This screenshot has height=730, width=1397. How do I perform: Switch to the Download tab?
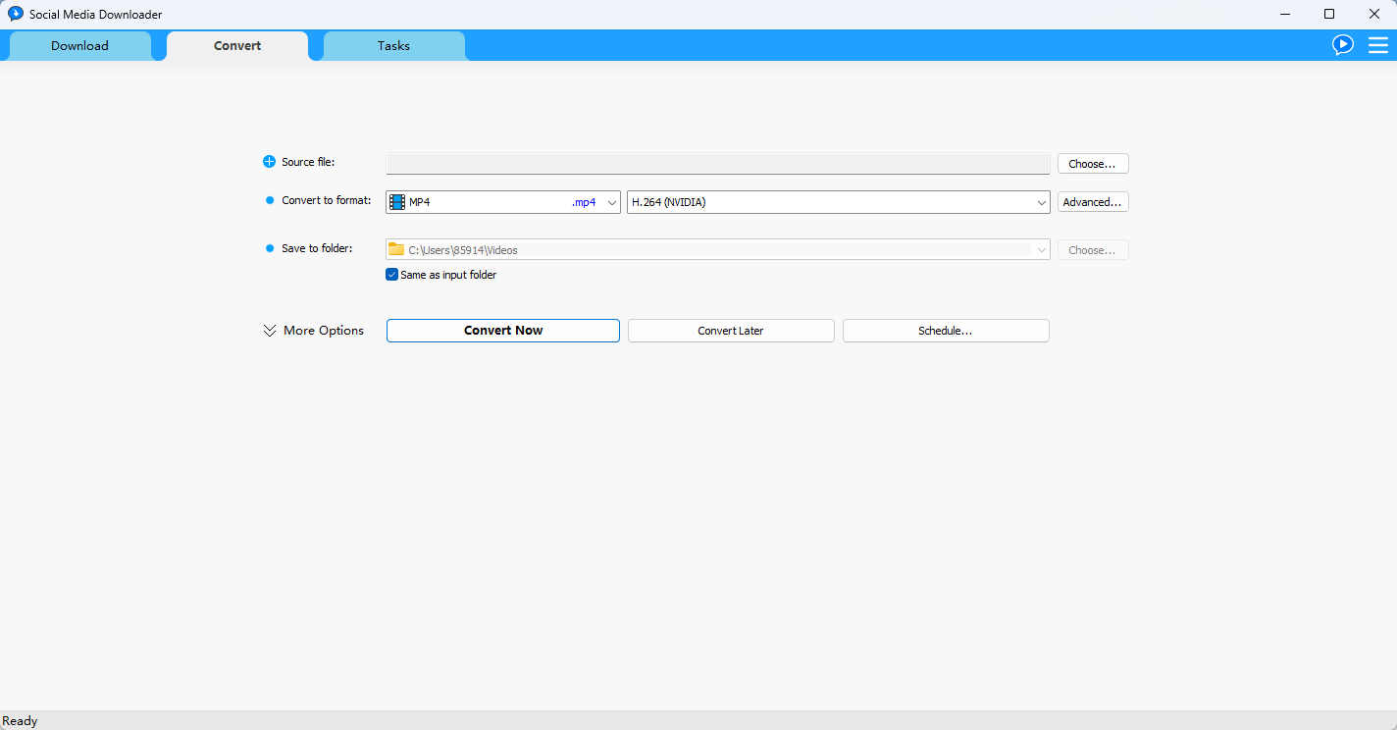click(80, 46)
